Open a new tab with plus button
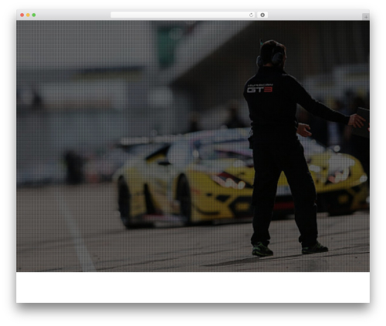Screen dimensions: 386x326 (366, 17)
